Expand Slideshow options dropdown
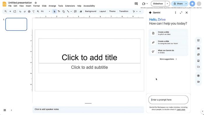 pos(168,4)
